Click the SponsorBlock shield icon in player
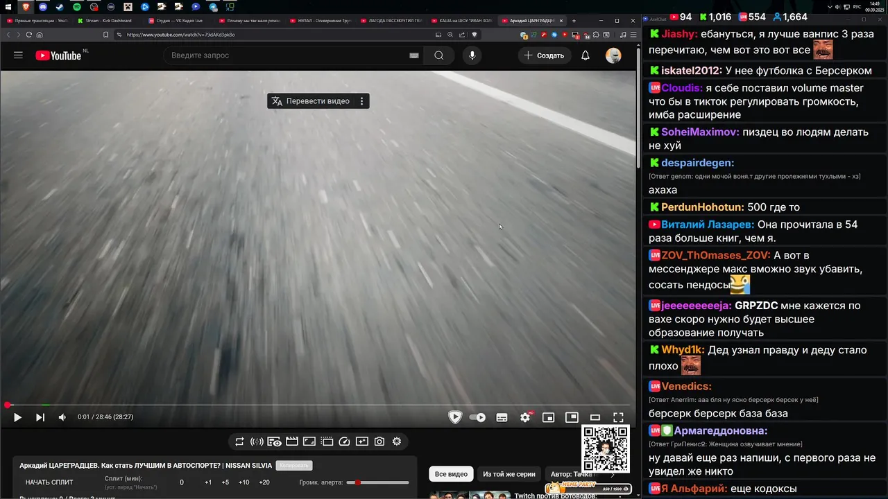This screenshot has width=888, height=499. 455,417
